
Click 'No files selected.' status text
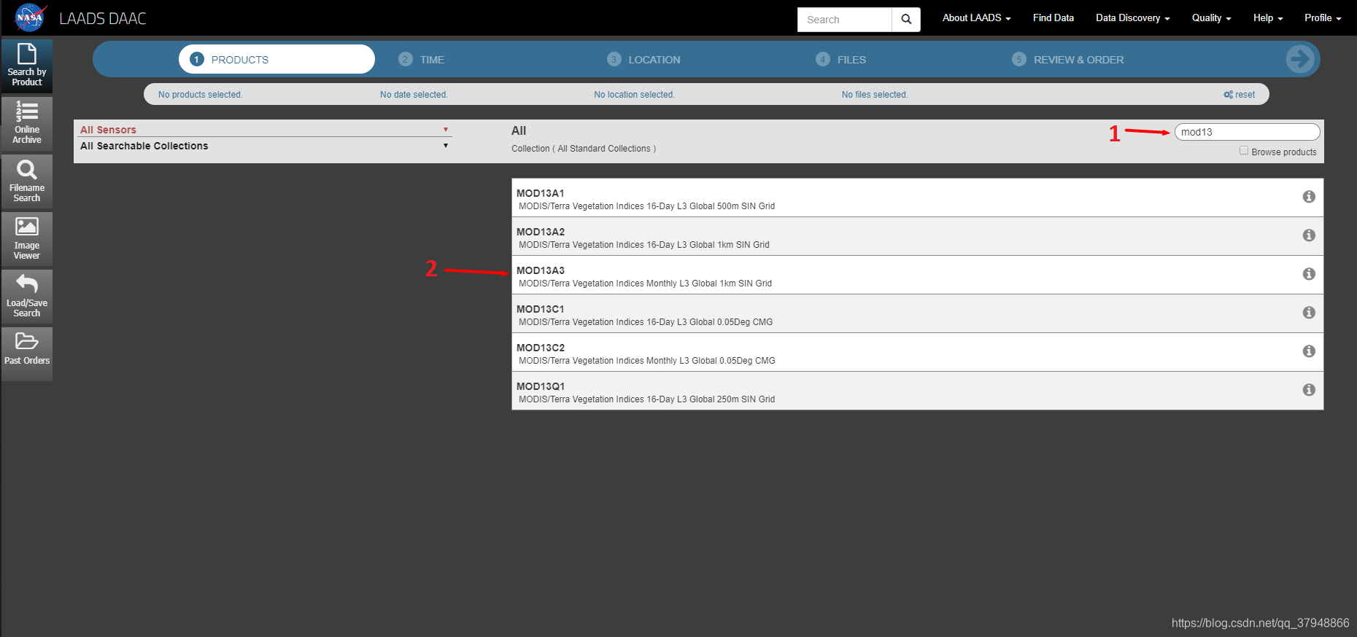tap(875, 95)
